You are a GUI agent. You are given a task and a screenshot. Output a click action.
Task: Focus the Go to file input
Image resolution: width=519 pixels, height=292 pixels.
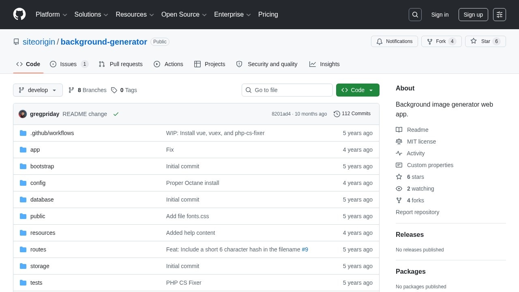[287, 90]
